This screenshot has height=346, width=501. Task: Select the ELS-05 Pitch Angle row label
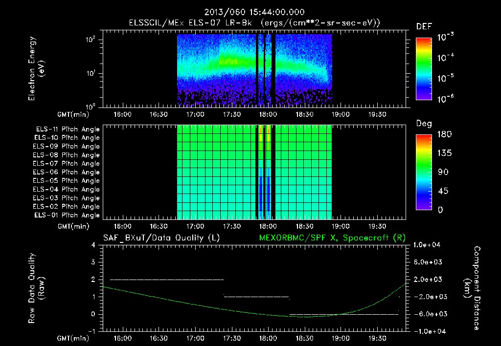pos(66,181)
